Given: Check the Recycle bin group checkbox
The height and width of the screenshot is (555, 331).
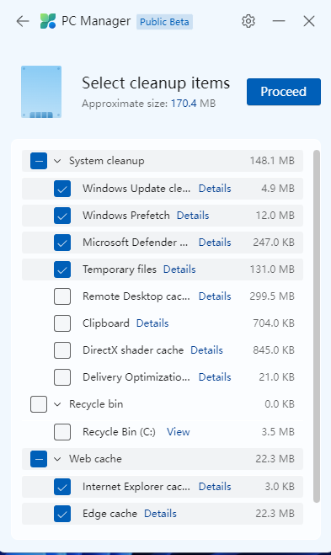Looking at the screenshot, I should coord(39,404).
